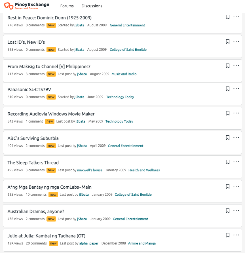This screenshot has height=253, width=245.
Task: Open College of Saint Benilde category in Lost ID's row
Action: point(128,50)
